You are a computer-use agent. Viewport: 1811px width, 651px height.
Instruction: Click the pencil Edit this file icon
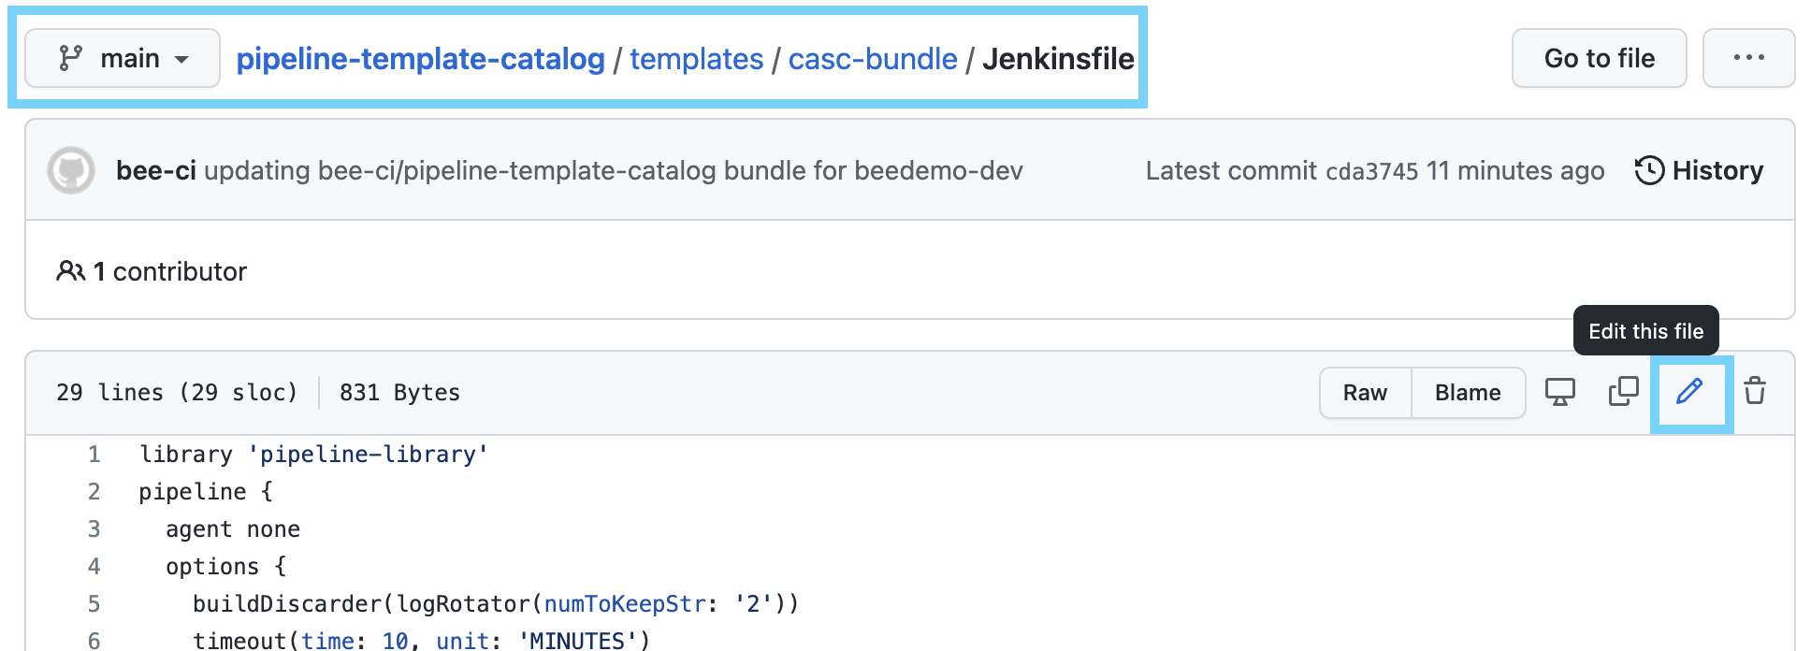(1689, 392)
